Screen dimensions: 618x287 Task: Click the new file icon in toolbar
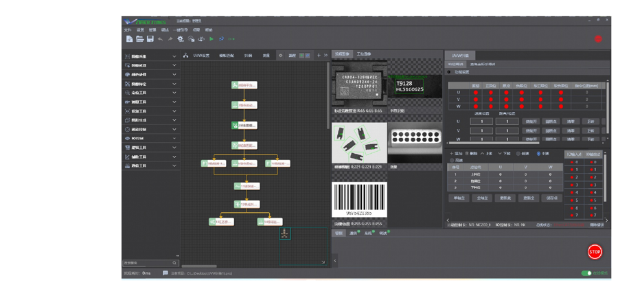(x=129, y=38)
